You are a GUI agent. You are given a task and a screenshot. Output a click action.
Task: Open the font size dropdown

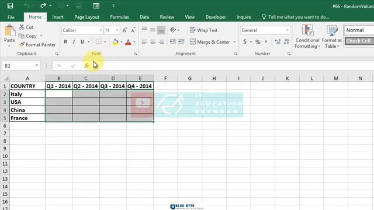tap(117, 30)
